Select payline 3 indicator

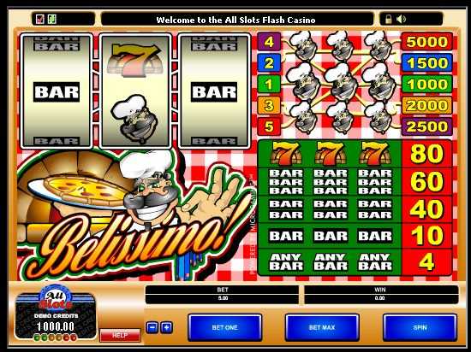click(269, 105)
